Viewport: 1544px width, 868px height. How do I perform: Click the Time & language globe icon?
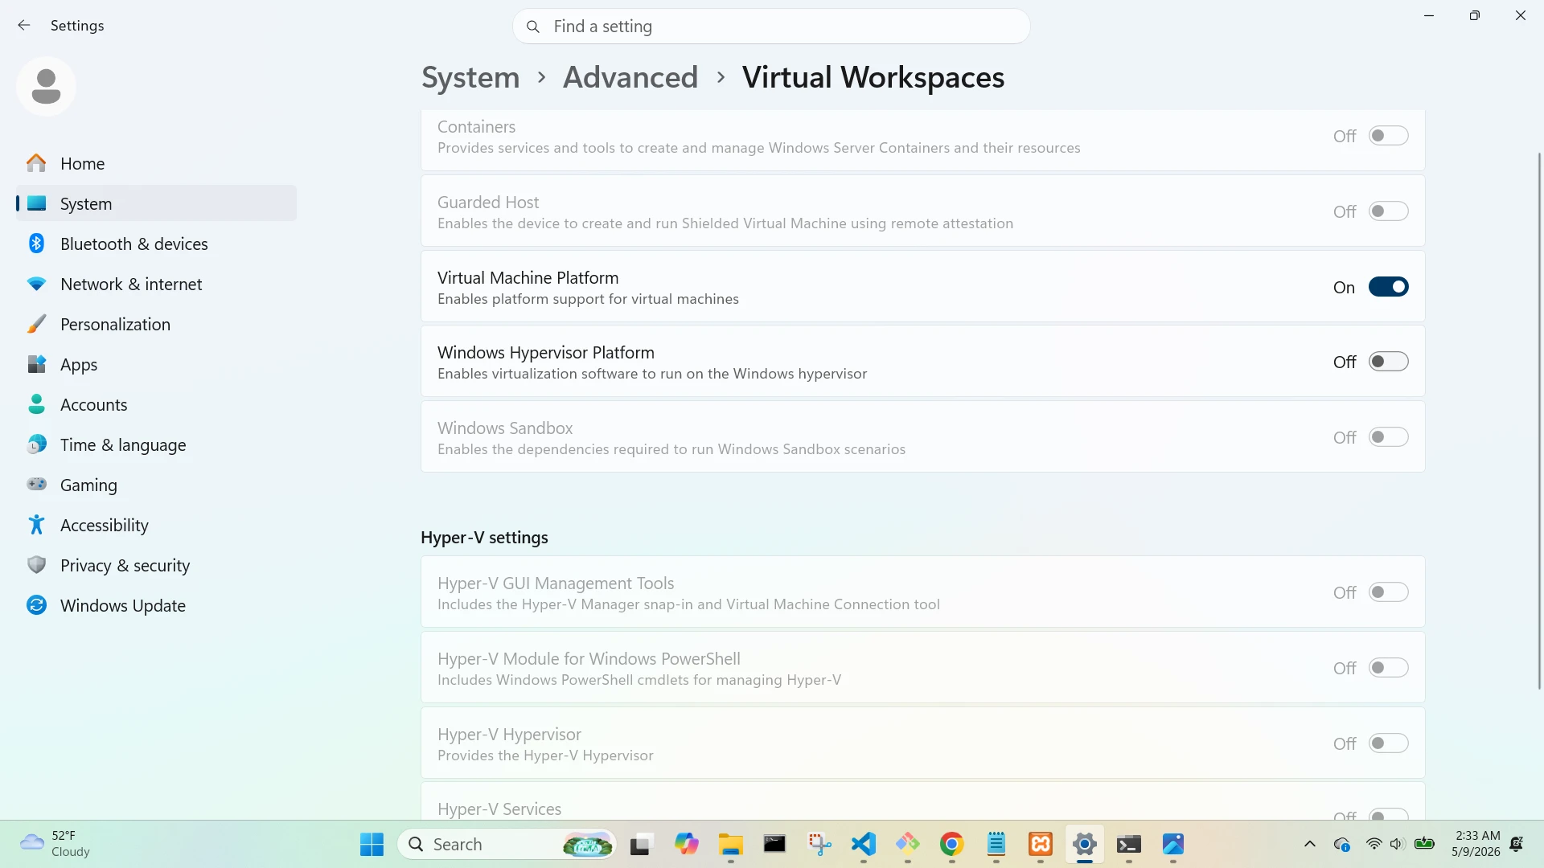[36, 444]
